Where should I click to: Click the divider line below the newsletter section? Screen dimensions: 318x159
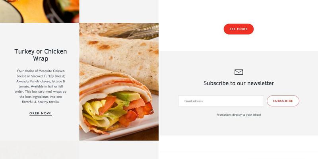[x=238, y=152]
